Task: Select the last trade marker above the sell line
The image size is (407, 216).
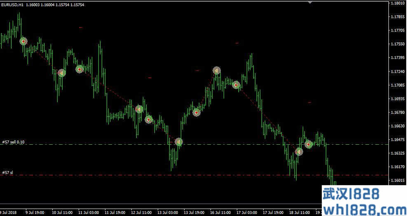Action: pyautogui.click(x=308, y=144)
